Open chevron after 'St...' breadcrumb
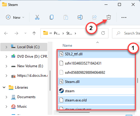The height and width of the screenshot is (116, 140). point(75,33)
